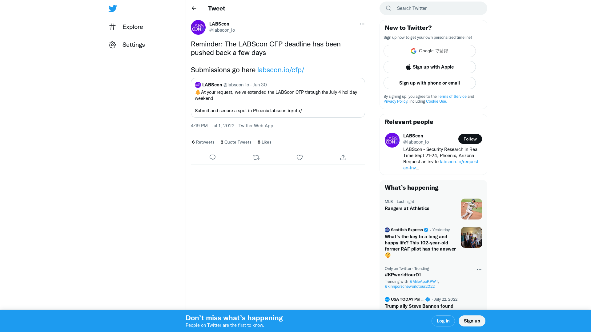
Task: Retweet using the retweet icon
Action: [x=256, y=157]
